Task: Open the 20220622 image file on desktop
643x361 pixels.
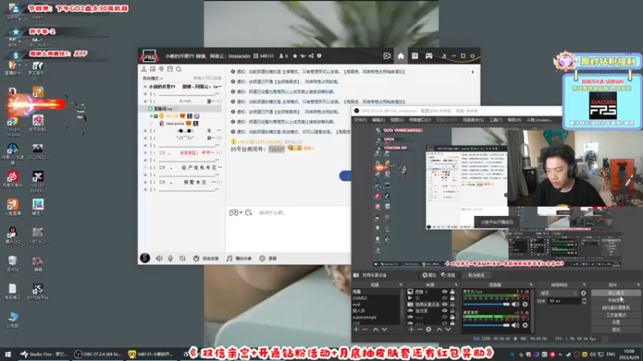Action: coord(37,151)
